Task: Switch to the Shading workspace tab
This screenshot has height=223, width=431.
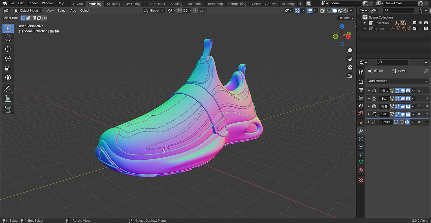Action: click(x=176, y=4)
